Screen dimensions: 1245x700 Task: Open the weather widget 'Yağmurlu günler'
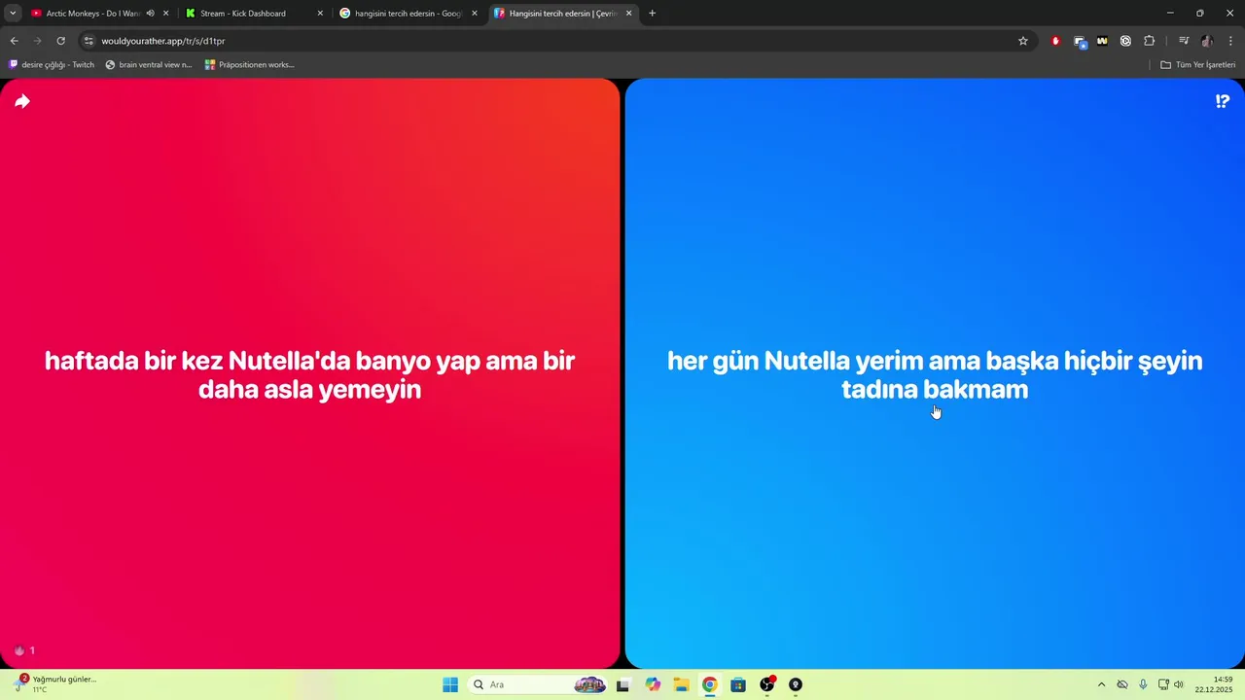(x=55, y=684)
